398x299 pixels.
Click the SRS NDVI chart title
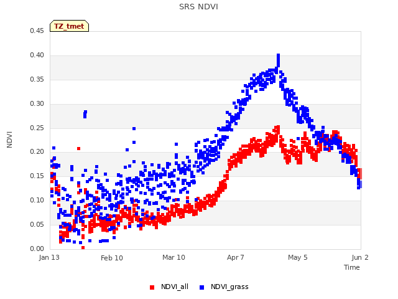(x=198, y=7)
